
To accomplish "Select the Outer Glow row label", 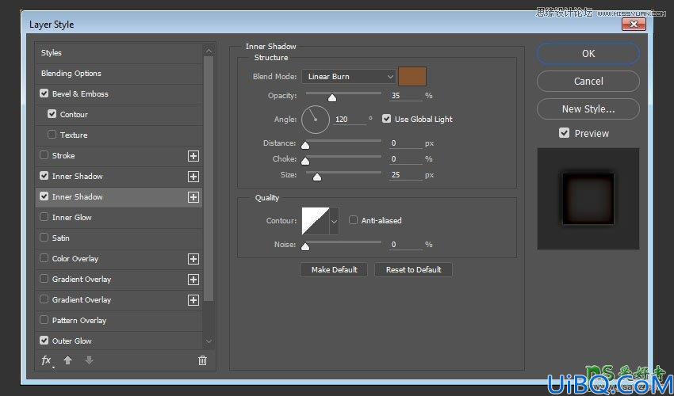I will pyautogui.click(x=72, y=341).
